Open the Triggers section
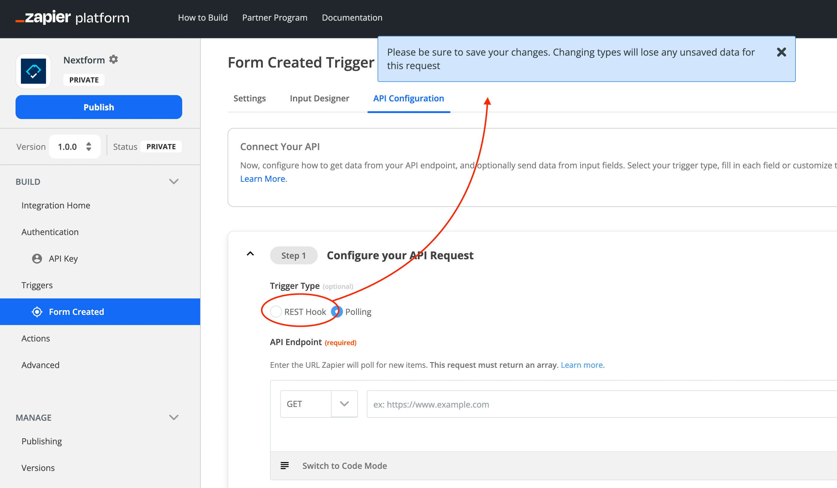The image size is (837, 488). pyautogui.click(x=37, y=285)
